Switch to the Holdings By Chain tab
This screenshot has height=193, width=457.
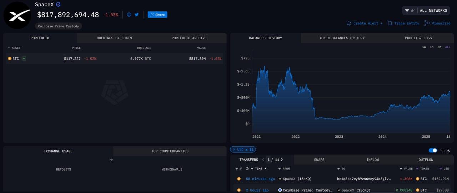click(114, 38)
